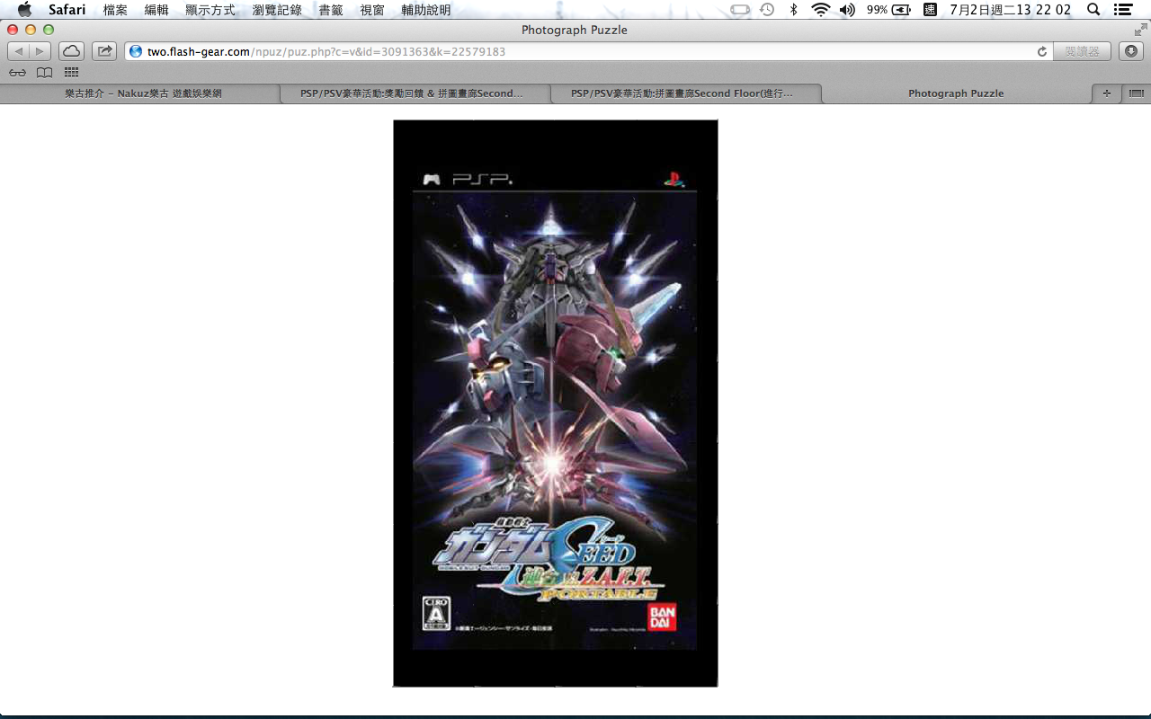The image size is (1151, 719).
Task: Open the 瀏覽記錄 menu
Action: (x=277, y=10)
